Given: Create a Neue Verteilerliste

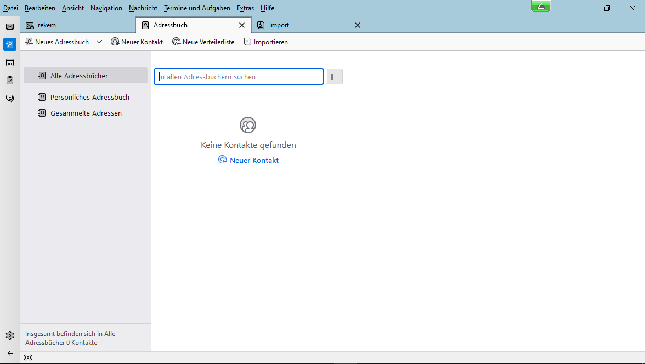Looking at the screenshot, I should coord(203,42).
